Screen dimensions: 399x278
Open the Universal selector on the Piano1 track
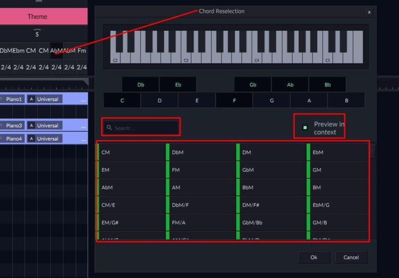tap(48, 99)
